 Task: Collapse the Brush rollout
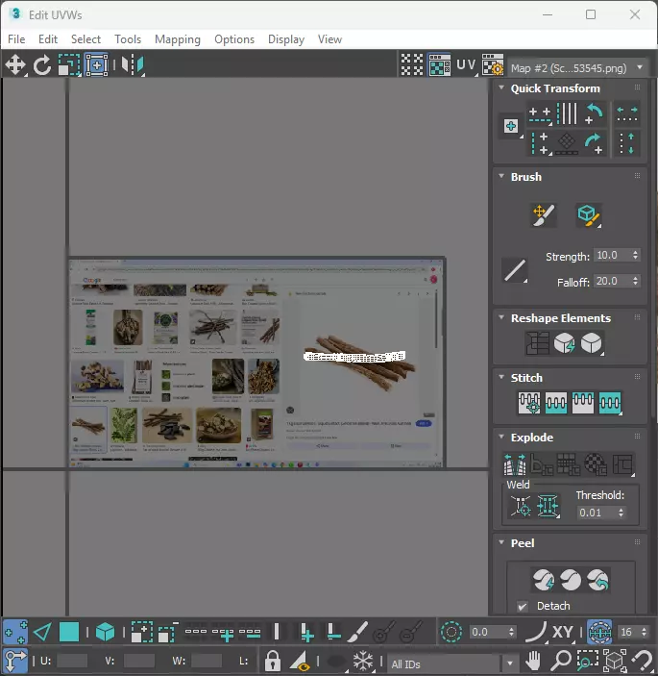tap(501, 176)
